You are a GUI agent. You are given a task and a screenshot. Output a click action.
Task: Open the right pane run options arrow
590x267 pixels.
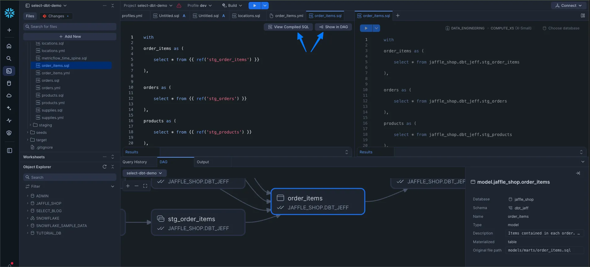point(376,28)
